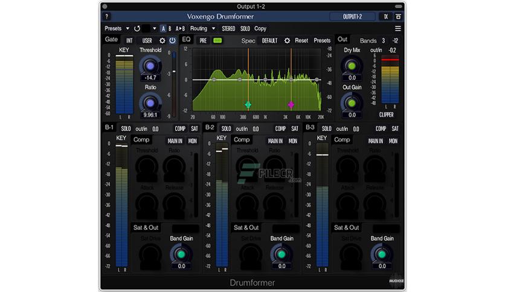Open B-3 MAIN IN key source selector
505x292 pixels.
pyautogui.click(x=376, y=141)
